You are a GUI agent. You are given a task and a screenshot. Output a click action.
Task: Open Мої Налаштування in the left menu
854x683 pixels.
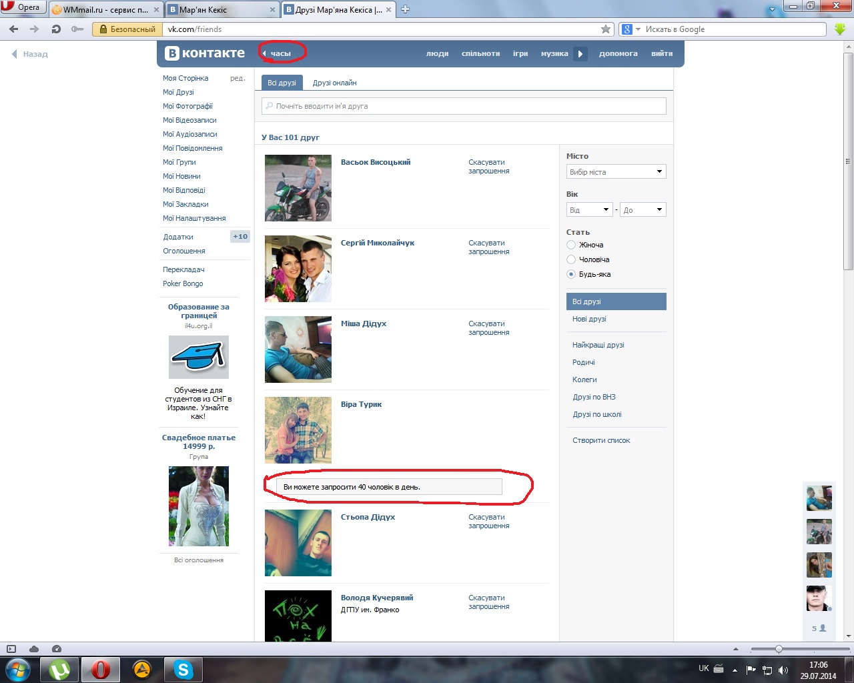(194, 218)
